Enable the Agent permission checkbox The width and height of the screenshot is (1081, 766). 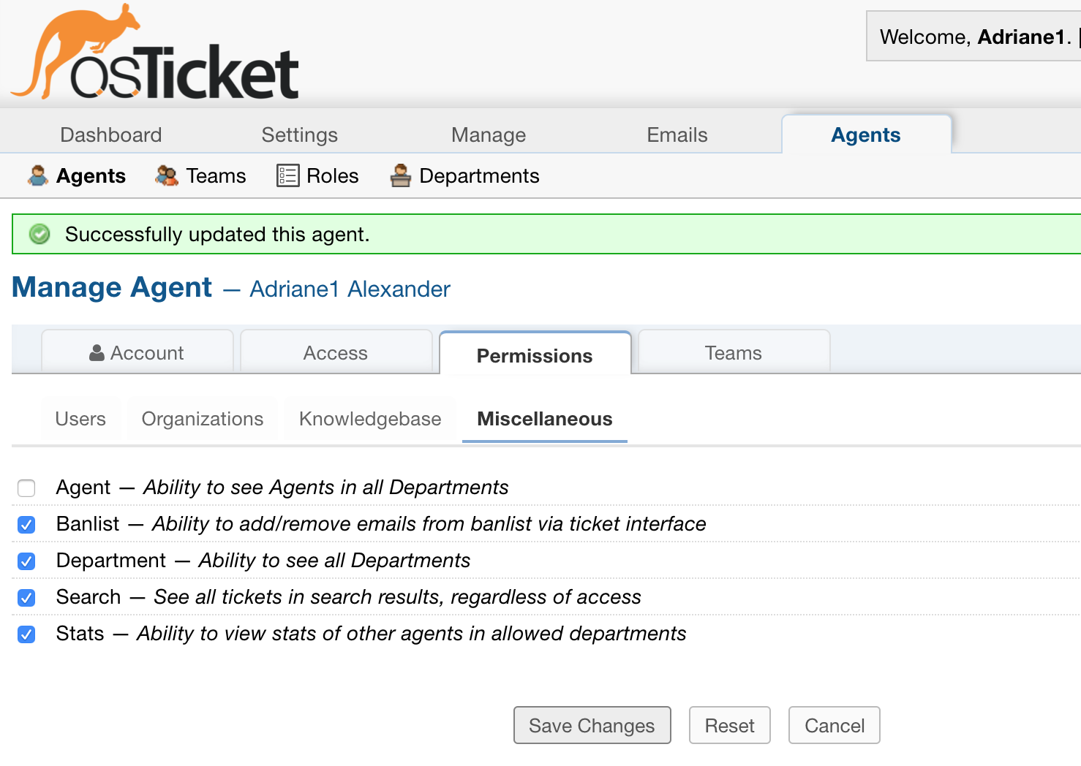(x=26, y=488)
